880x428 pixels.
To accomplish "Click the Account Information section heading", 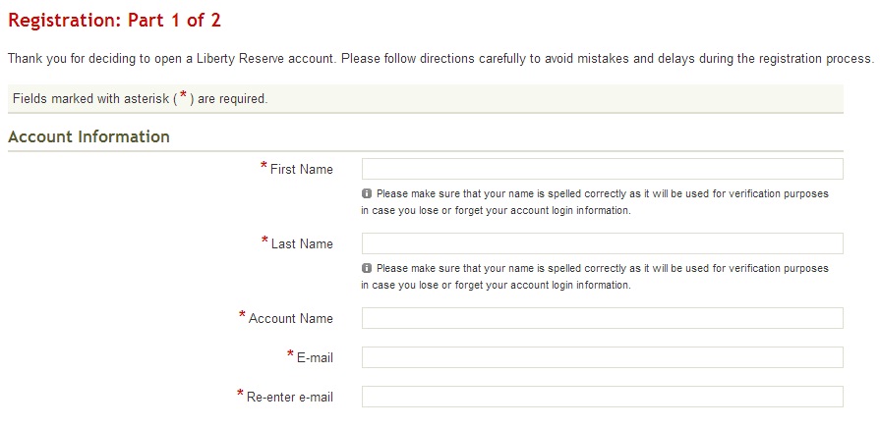I will 88,136.
